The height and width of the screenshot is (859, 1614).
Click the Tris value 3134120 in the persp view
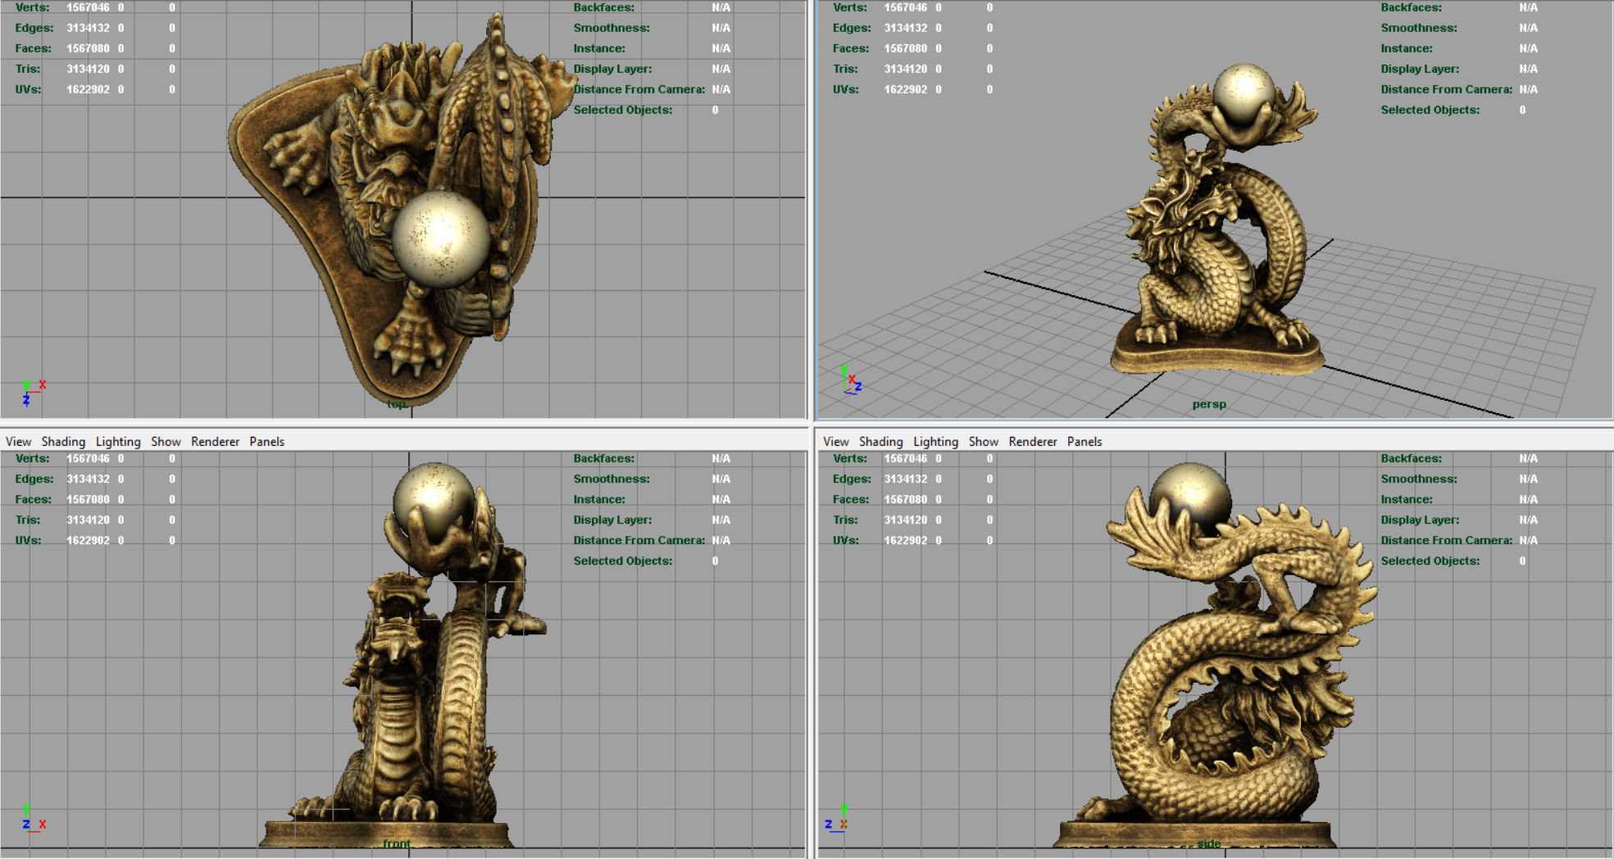point(906,69)
